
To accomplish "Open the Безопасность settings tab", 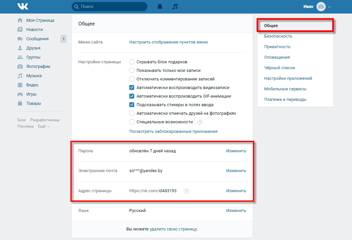I will coord(295,36).
